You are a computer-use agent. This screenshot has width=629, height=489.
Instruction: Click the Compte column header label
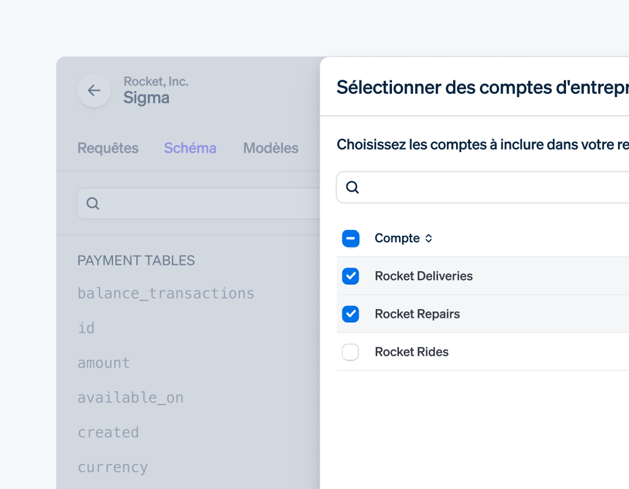pos(397,239)
